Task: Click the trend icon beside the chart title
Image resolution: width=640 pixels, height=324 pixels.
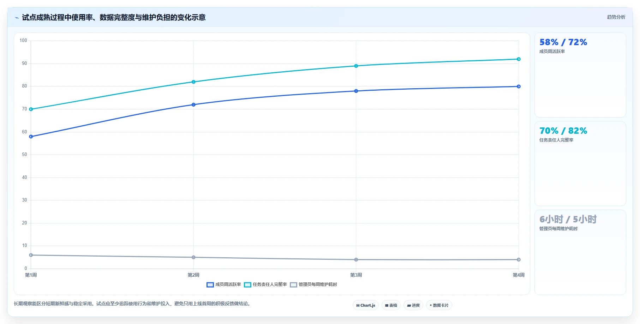Action: click(17, 18)
